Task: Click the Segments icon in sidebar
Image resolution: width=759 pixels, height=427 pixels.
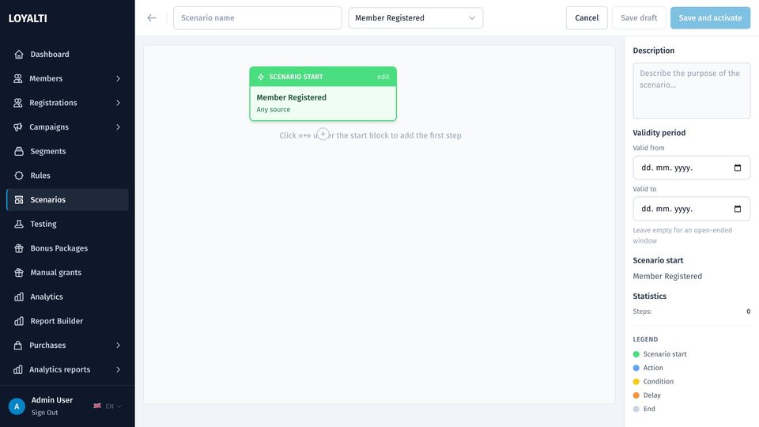Action: (x=19, y=151)
